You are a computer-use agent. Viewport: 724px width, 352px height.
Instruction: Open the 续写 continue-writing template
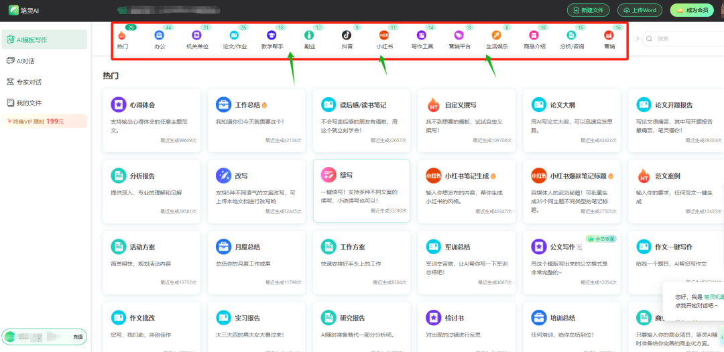pos(361,191)
